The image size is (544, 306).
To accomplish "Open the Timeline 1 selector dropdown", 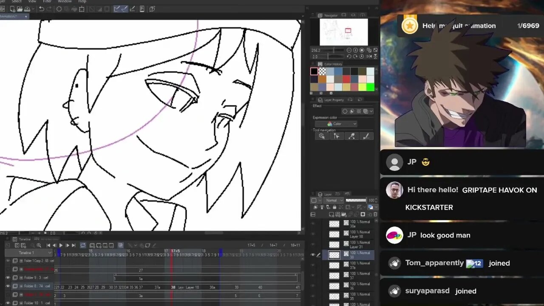I will pyautogui.click(x=28, y=253).
